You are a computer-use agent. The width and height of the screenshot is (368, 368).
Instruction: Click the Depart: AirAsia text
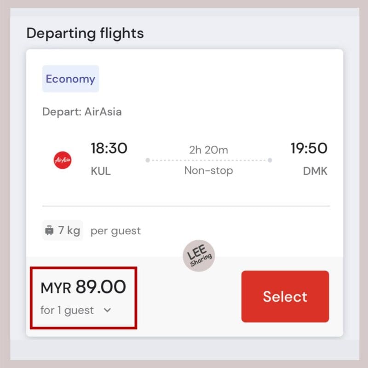[82, 112]
